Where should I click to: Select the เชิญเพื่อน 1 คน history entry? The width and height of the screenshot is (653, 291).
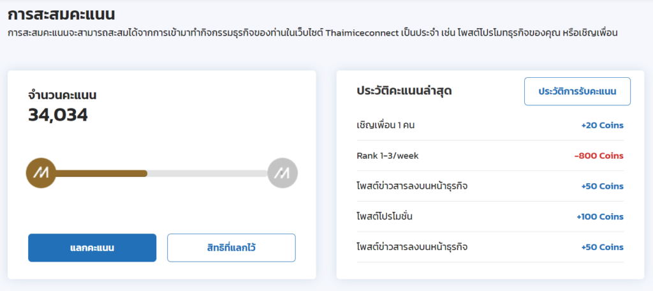coord(386,125)
